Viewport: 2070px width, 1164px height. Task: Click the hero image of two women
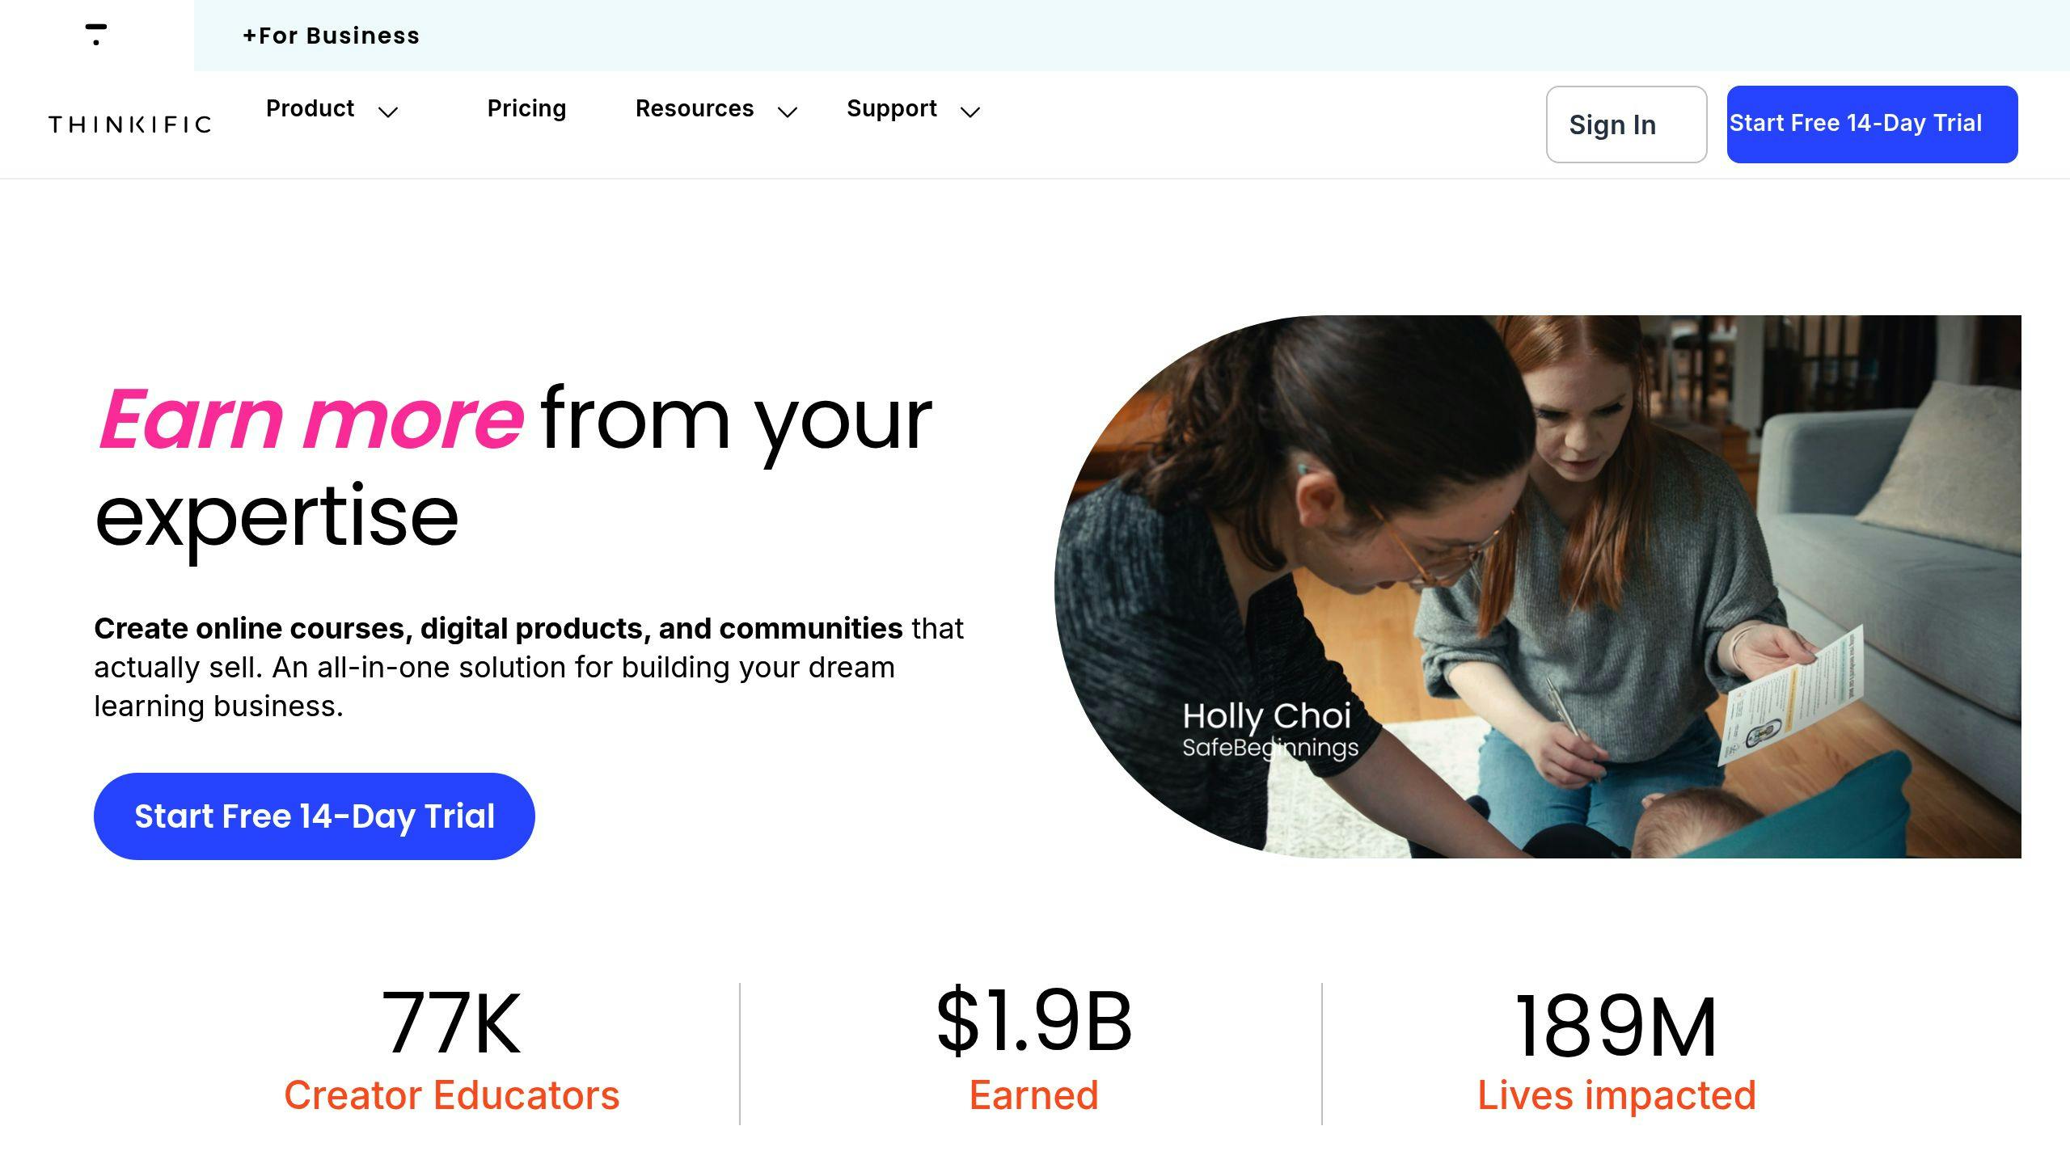click(x=1538, y=587)
